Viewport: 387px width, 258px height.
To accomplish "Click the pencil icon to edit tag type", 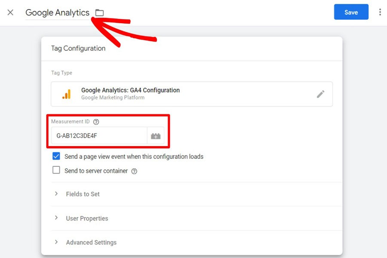I will click(320, 94).
